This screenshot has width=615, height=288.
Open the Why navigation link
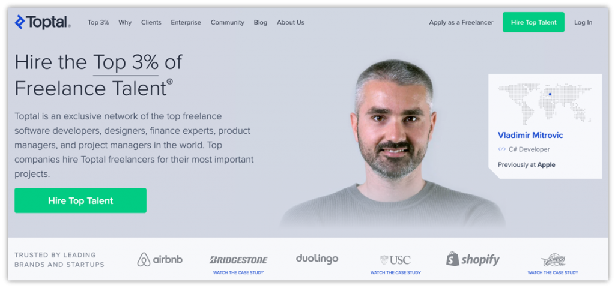pos(125,22)
